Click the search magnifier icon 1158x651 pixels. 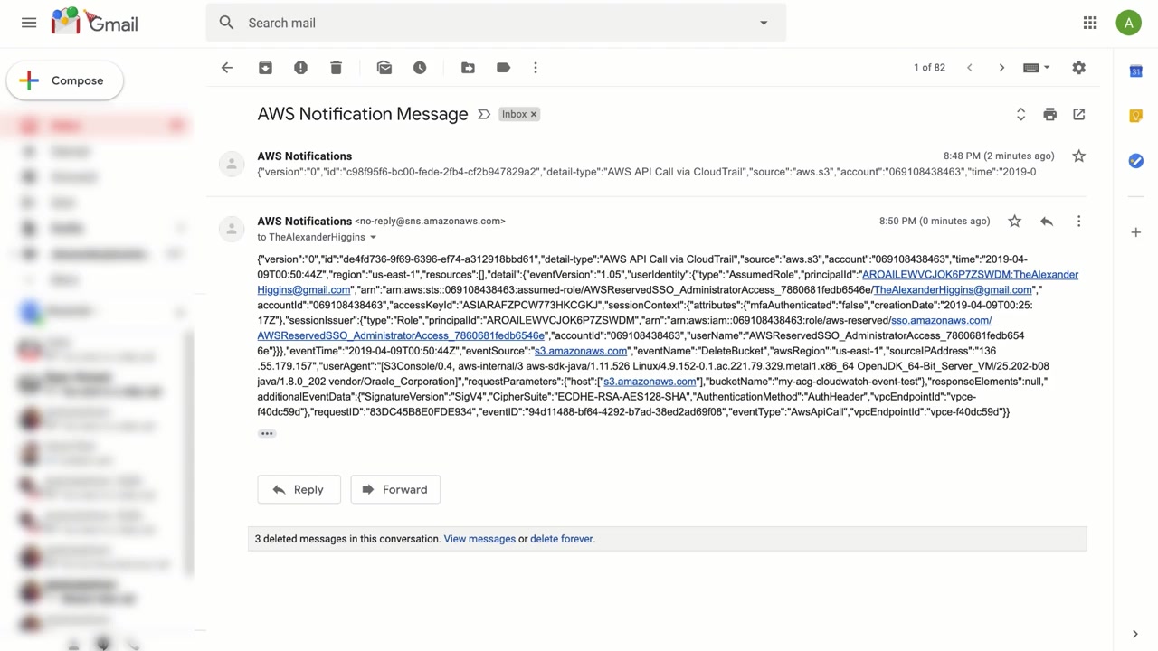pos(226,23)
